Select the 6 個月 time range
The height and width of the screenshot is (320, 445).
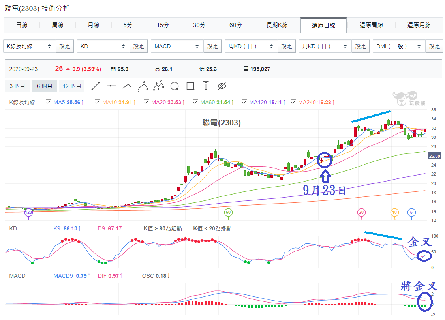(x=45, y=86)
